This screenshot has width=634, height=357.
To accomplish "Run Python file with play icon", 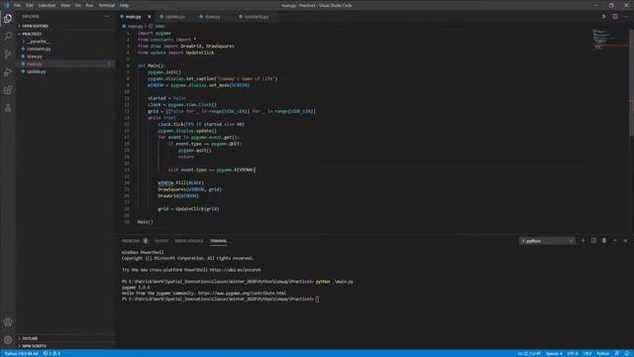I will coord(604,17).
